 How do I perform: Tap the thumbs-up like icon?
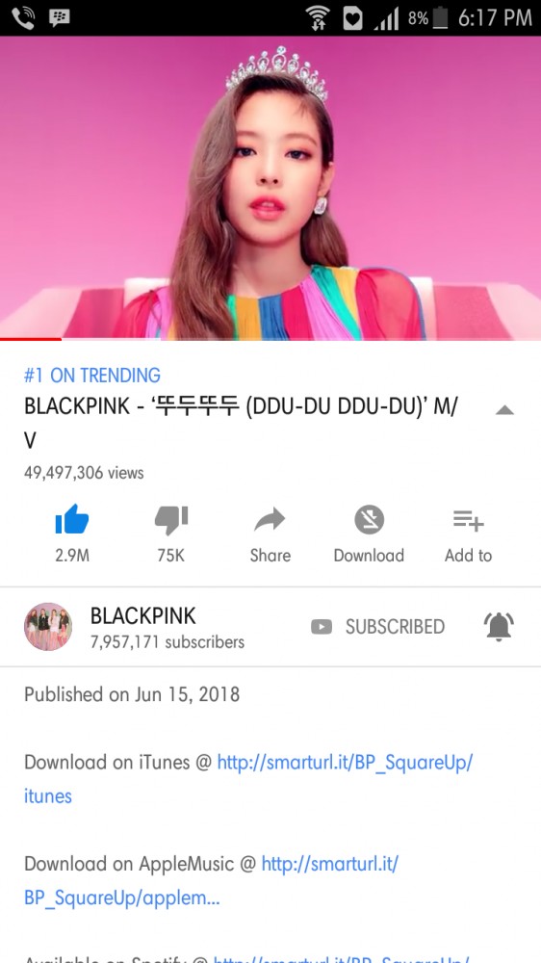tap(72, 520)
